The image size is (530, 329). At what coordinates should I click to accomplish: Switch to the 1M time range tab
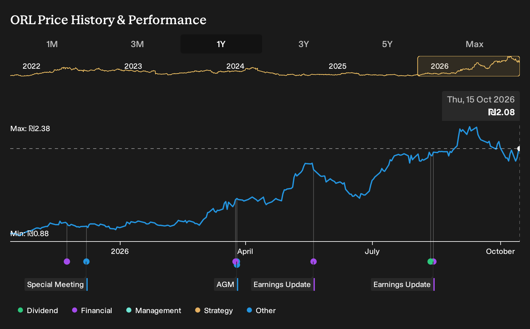coord(52,44)
